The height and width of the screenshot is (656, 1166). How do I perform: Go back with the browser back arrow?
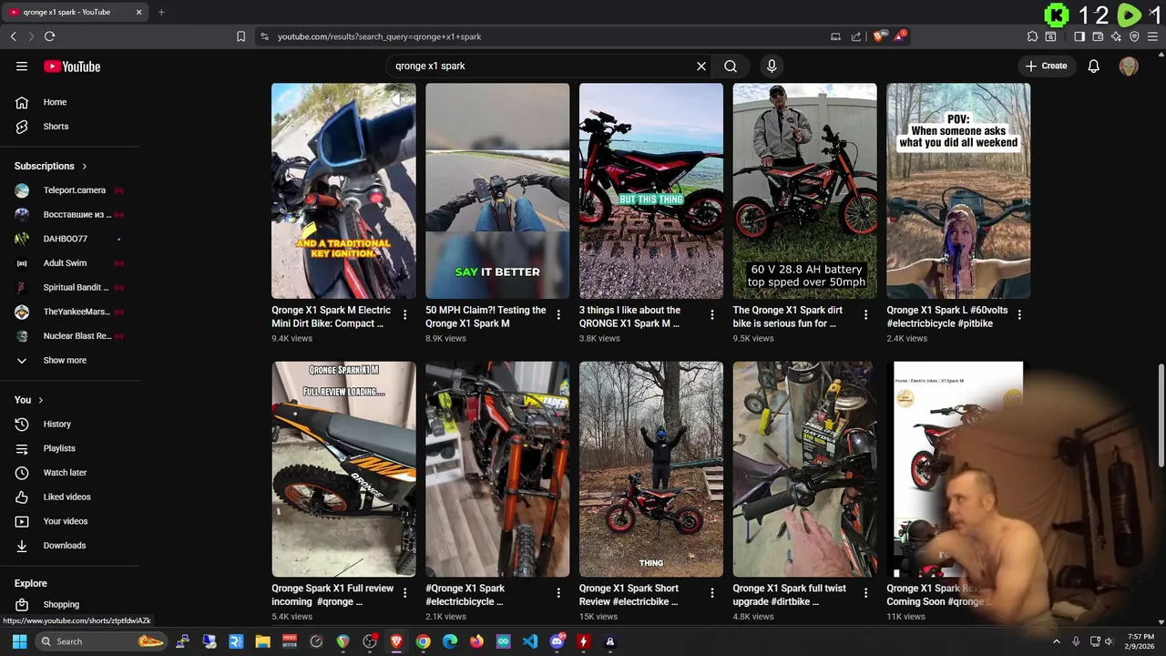(13, 36)
